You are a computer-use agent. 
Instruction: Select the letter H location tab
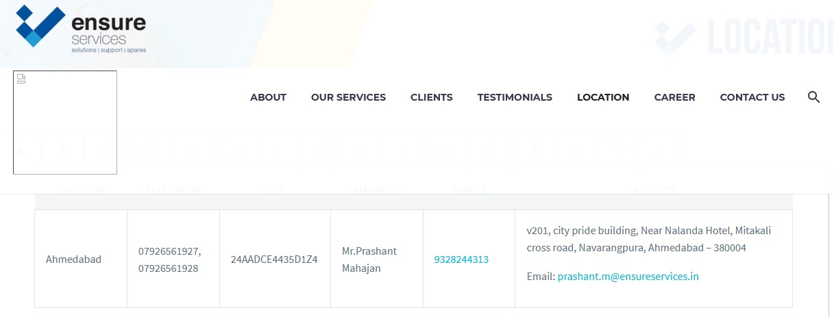(x=237, y=150)
